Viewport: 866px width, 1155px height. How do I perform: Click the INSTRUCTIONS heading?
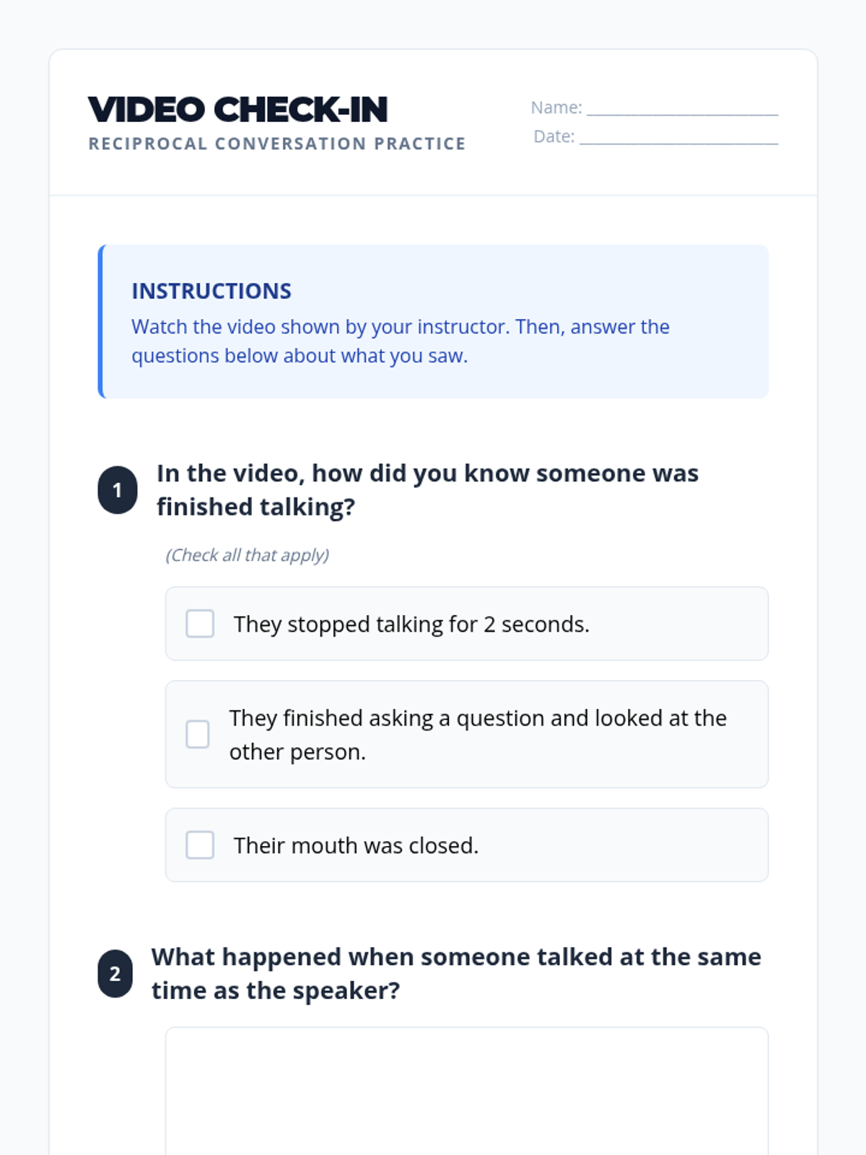point(211,291)
